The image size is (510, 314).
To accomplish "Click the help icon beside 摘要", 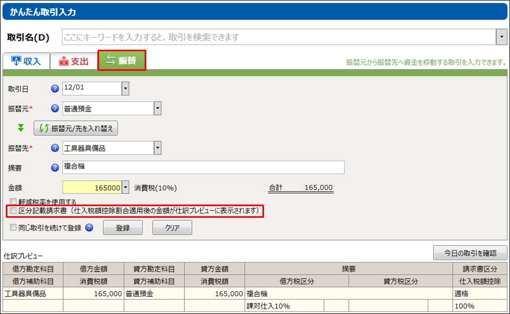I will pos(55,168).
